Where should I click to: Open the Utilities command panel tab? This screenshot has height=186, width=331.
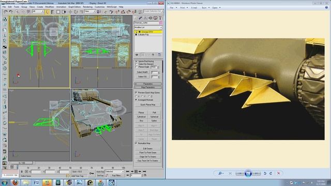[160, 18]
